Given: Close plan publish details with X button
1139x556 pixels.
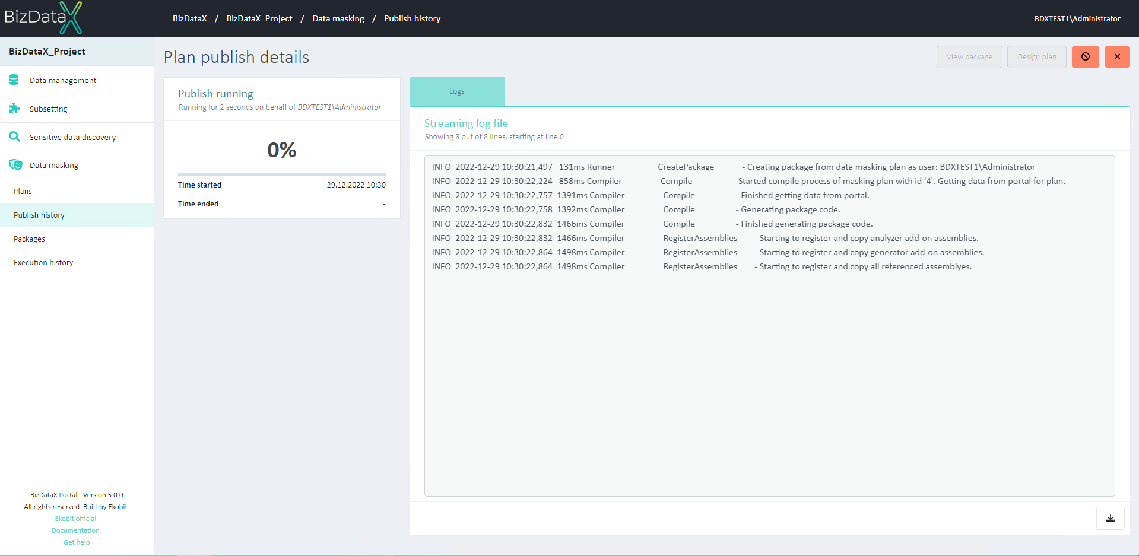Looking at the screenshot, I should click(1117, 57).
